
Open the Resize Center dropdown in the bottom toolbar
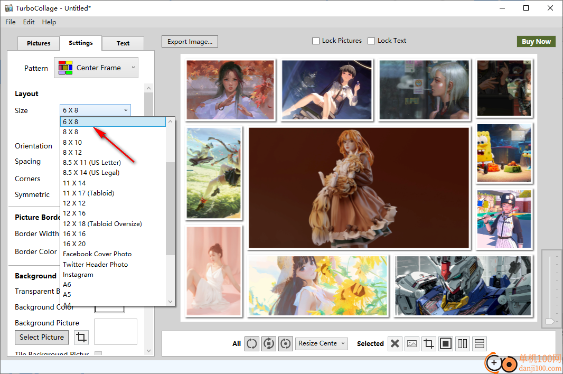coord(321,343)
